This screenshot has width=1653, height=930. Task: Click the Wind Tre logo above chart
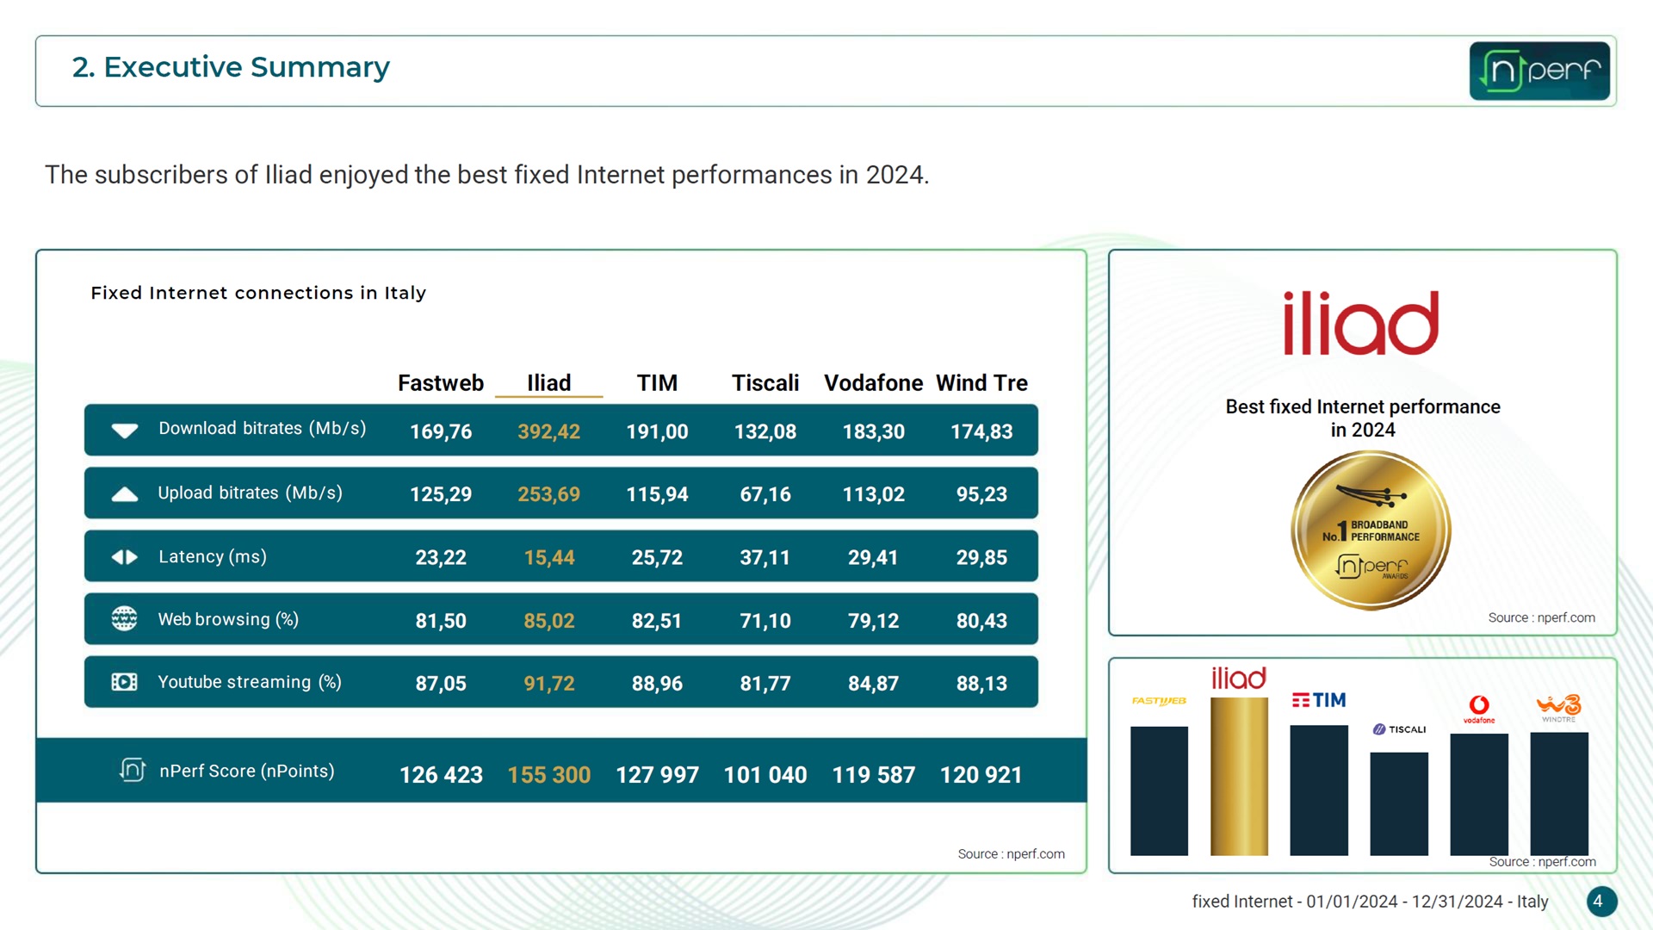click(x=1558, y=707)
